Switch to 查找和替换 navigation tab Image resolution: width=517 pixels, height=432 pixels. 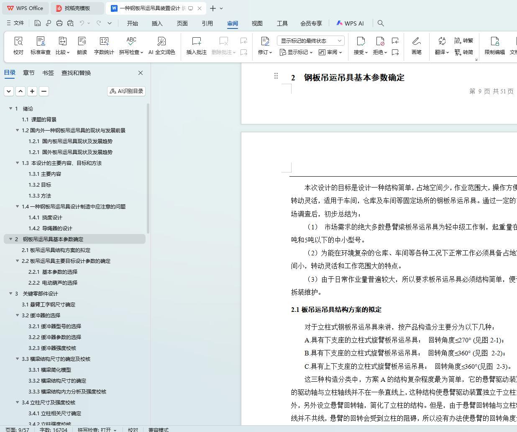click(x=76, y=73)
